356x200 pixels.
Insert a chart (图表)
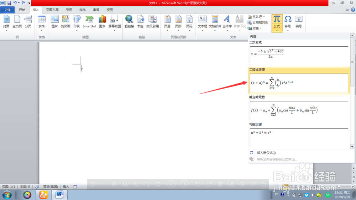(102, 22)
